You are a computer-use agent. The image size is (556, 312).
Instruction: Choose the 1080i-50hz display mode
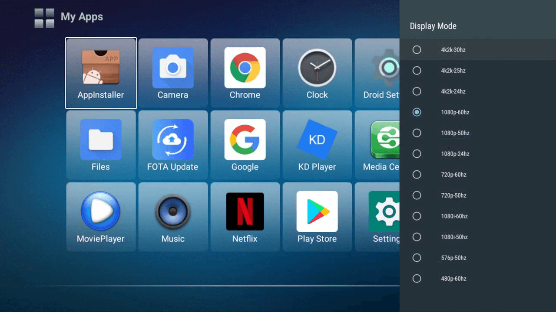pyautogui.click(x=478, y=237)
